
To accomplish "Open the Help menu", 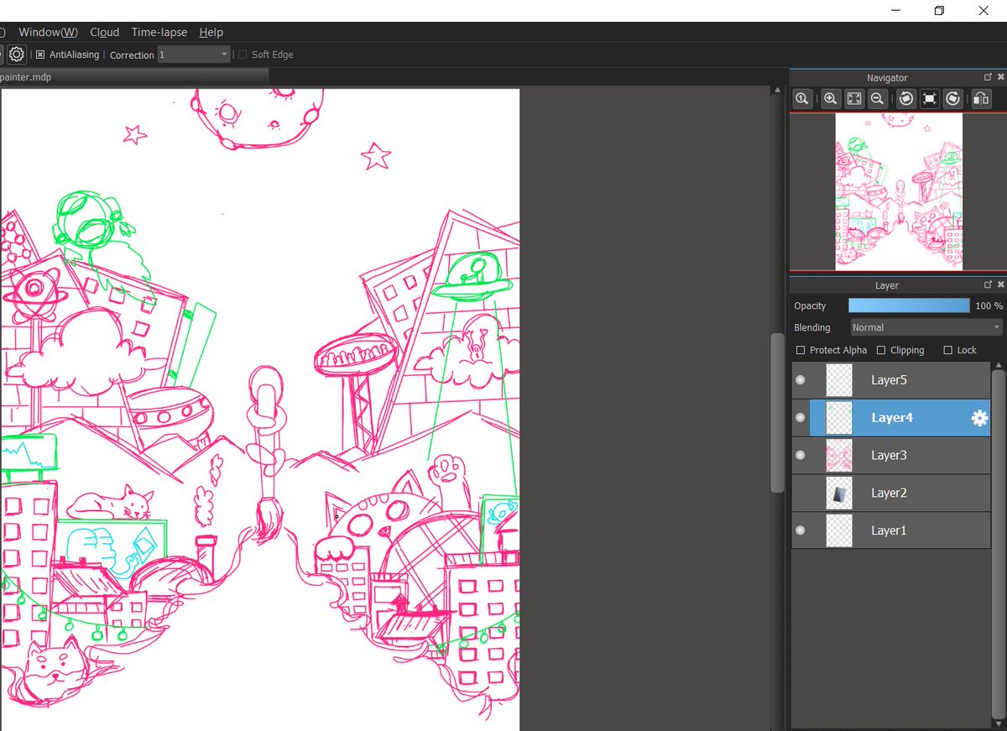I will point(211,32).
